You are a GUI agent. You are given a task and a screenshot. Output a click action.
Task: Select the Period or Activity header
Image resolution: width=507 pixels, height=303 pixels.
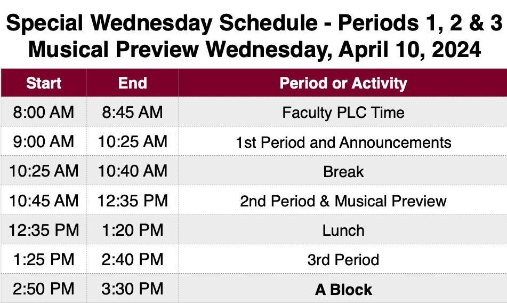343,83
